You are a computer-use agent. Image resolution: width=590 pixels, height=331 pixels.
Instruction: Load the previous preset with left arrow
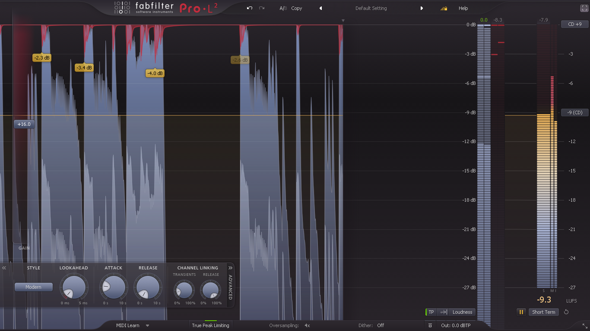320,8
